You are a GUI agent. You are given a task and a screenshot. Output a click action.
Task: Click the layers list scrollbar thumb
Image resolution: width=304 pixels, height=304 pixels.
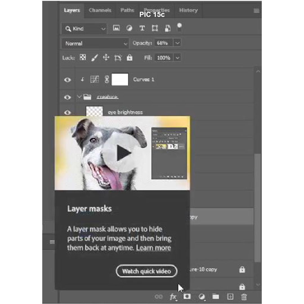(x=258, y=208)
